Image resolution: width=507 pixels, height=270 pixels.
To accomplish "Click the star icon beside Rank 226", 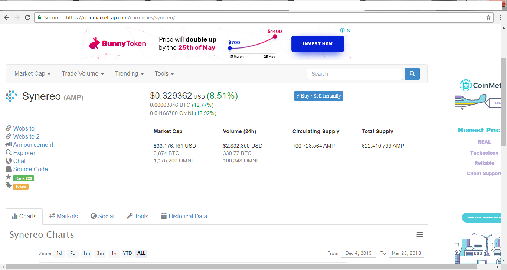I will [9, 177].
